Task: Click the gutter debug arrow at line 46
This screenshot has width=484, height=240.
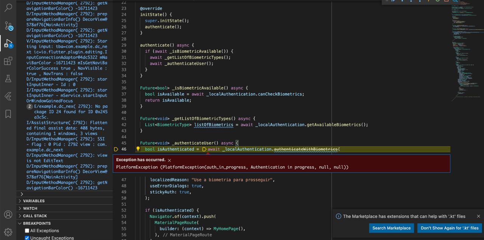Action: pyautogui.click(x=116, y=149)
